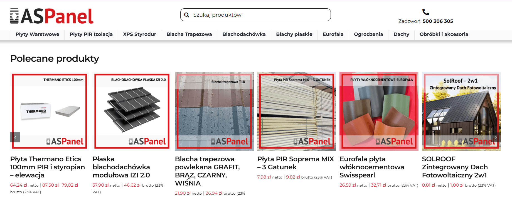Open Płyta PIR Soprema MIX title link

[x=296, y=163]
